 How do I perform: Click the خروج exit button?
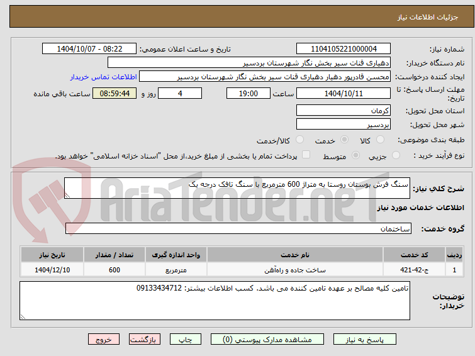tap(104, 340)
